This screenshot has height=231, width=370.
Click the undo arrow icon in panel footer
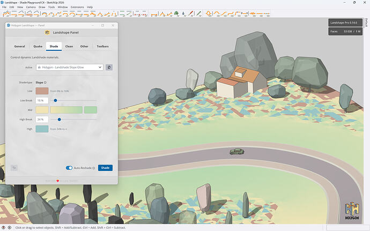point(14,168)
